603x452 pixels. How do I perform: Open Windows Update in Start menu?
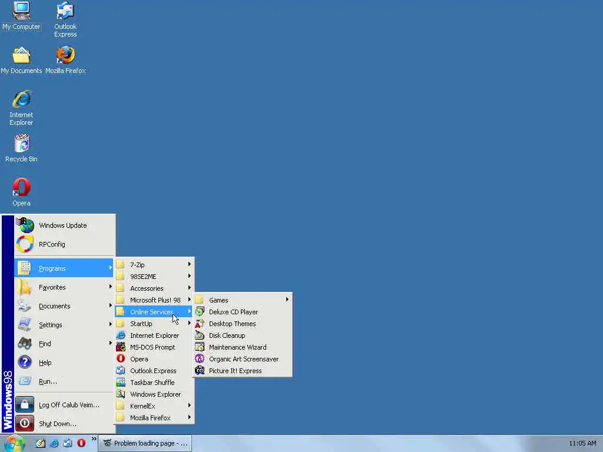(65, 225)
